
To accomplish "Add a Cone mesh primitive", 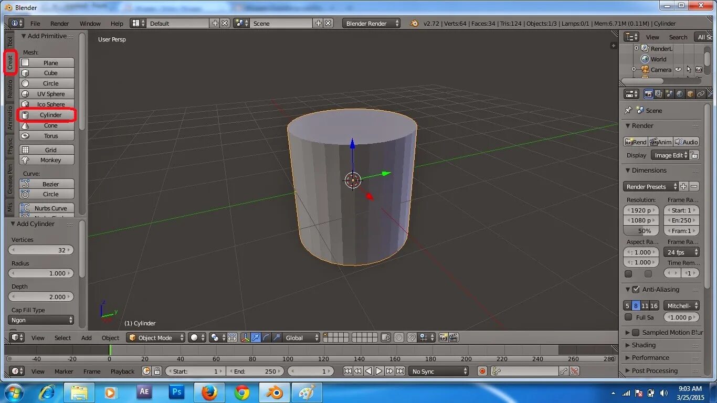I will click(x=47, y=125).
